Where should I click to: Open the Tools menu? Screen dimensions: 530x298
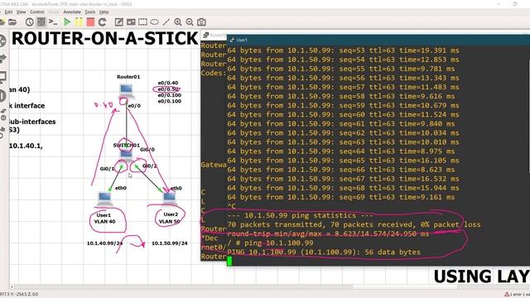[x=90, y=12]
